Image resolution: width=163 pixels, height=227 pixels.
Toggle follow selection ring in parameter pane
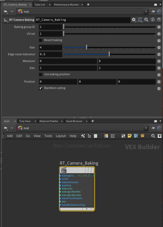click(x=159, y=12)
